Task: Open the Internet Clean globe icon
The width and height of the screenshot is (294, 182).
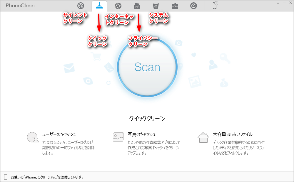Action: tap(118, 6)
